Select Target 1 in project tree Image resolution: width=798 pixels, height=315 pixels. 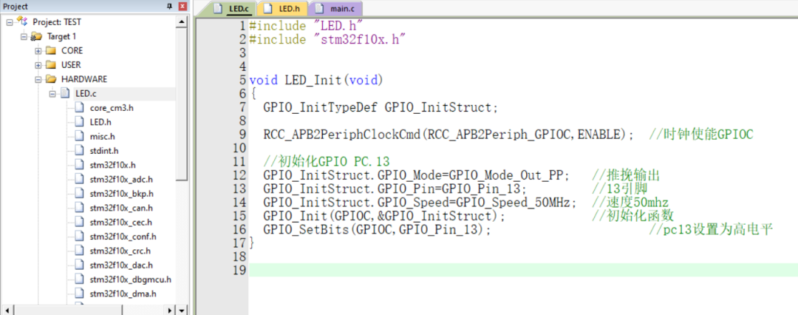coord(61,37)
